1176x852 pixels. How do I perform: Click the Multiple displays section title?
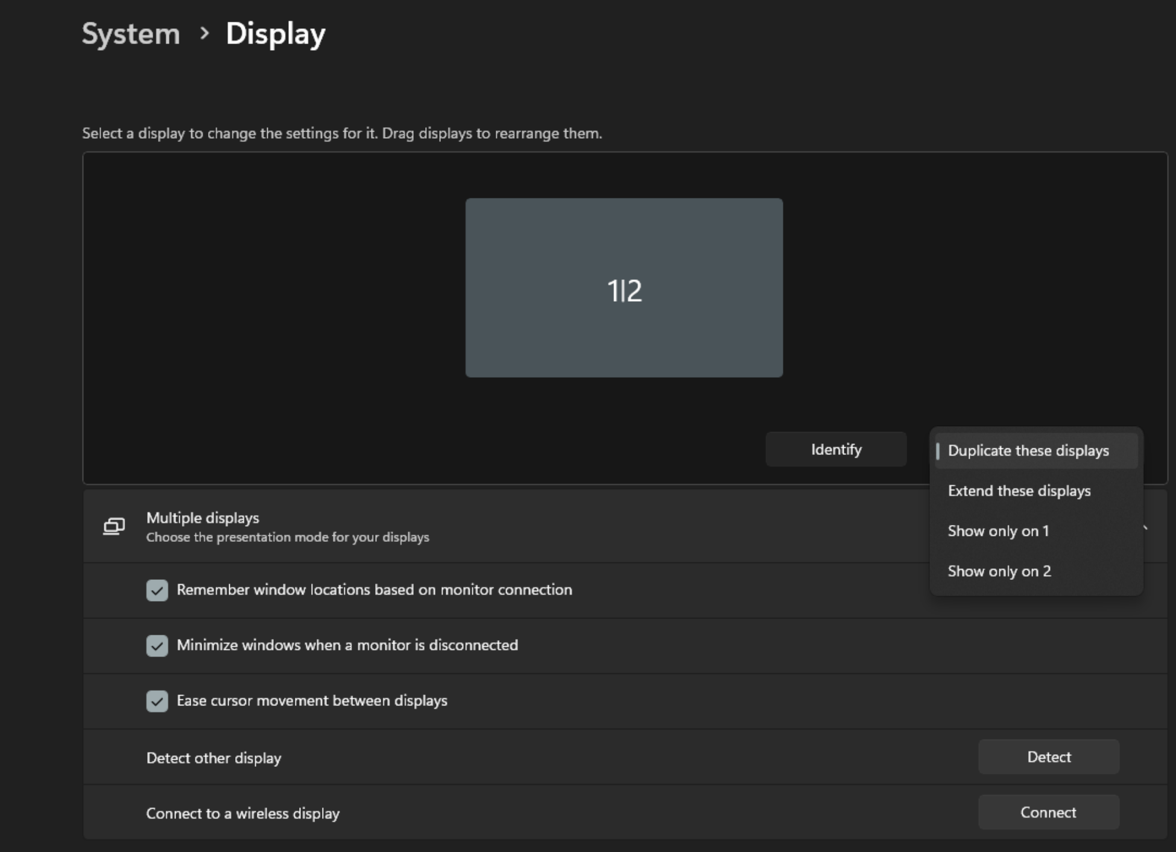coord(203,518)
